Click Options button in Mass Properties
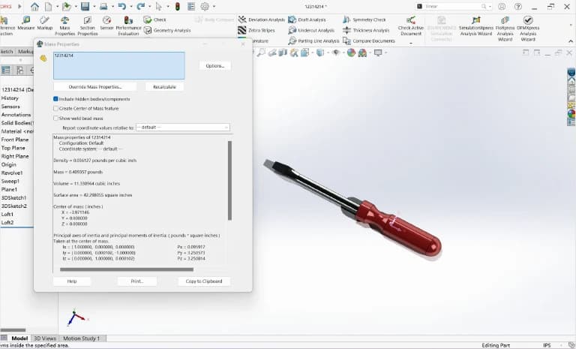This screenshot has height=349, width=576. pyautogui.click(x=215, y=66)
